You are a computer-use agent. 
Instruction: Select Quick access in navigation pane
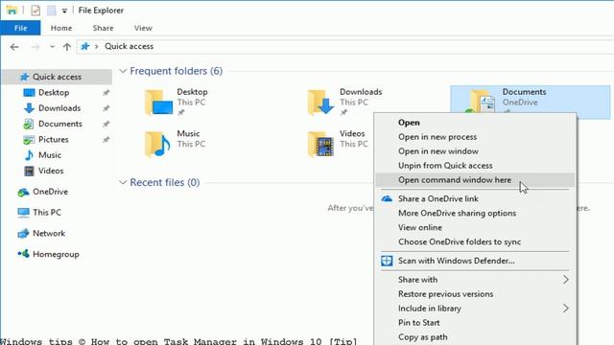pos(58,77)
